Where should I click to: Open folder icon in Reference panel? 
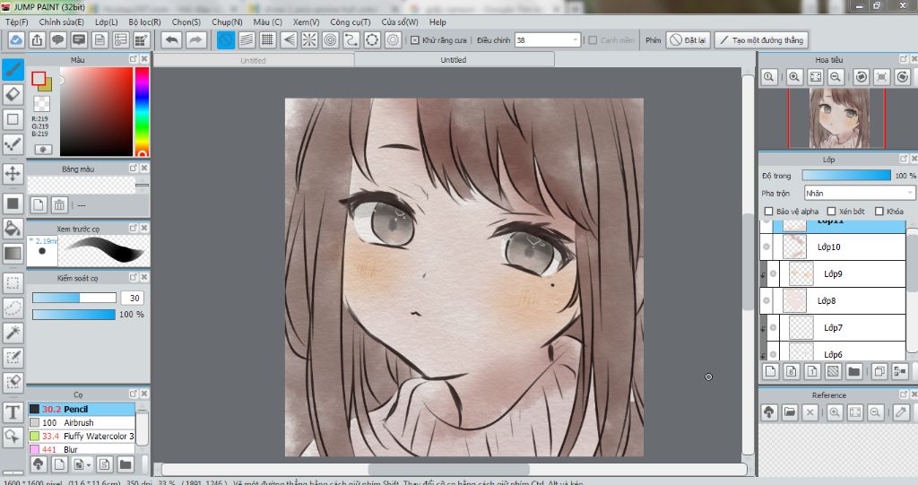coord(789,412)
